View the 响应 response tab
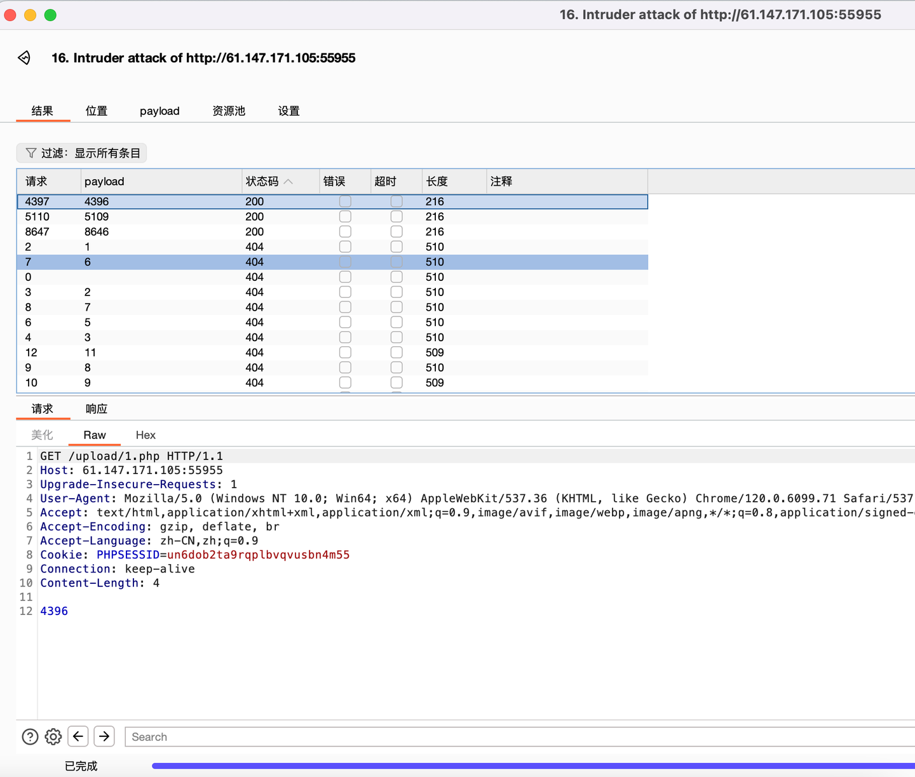Viewport: 915px width, 777px height. (x=96, y=409)
